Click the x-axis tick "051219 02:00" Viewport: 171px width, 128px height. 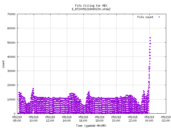[166, 119]
